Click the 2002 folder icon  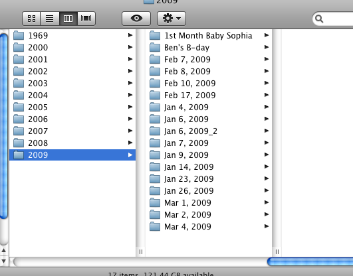pos(19,71)
